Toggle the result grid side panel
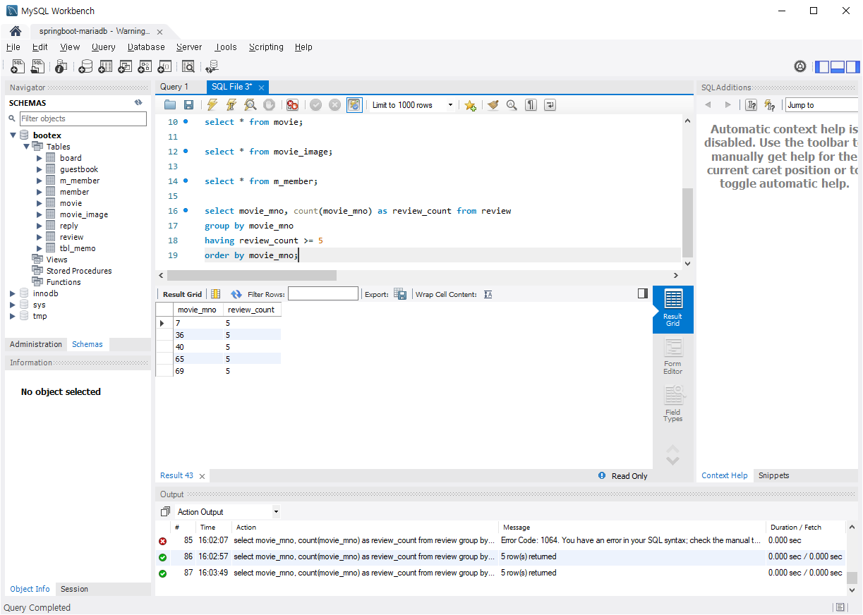This screenshot has width=863, height=615. 642,293
